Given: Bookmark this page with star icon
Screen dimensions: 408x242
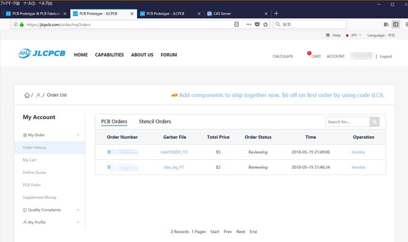Looking at the screenshot, I should coord(266,24).
